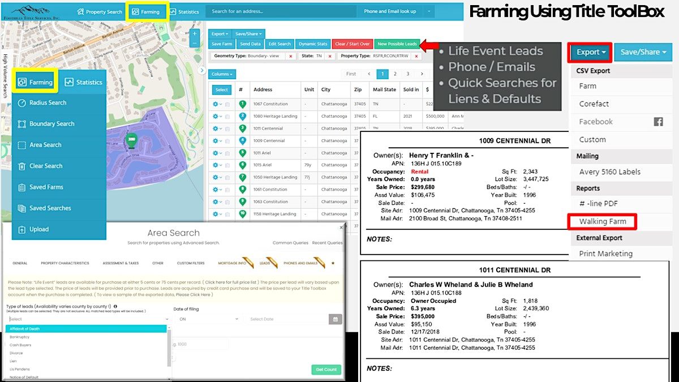Click the Save Farm button
Screen dimensions: 679x382
tap(222, 44)
